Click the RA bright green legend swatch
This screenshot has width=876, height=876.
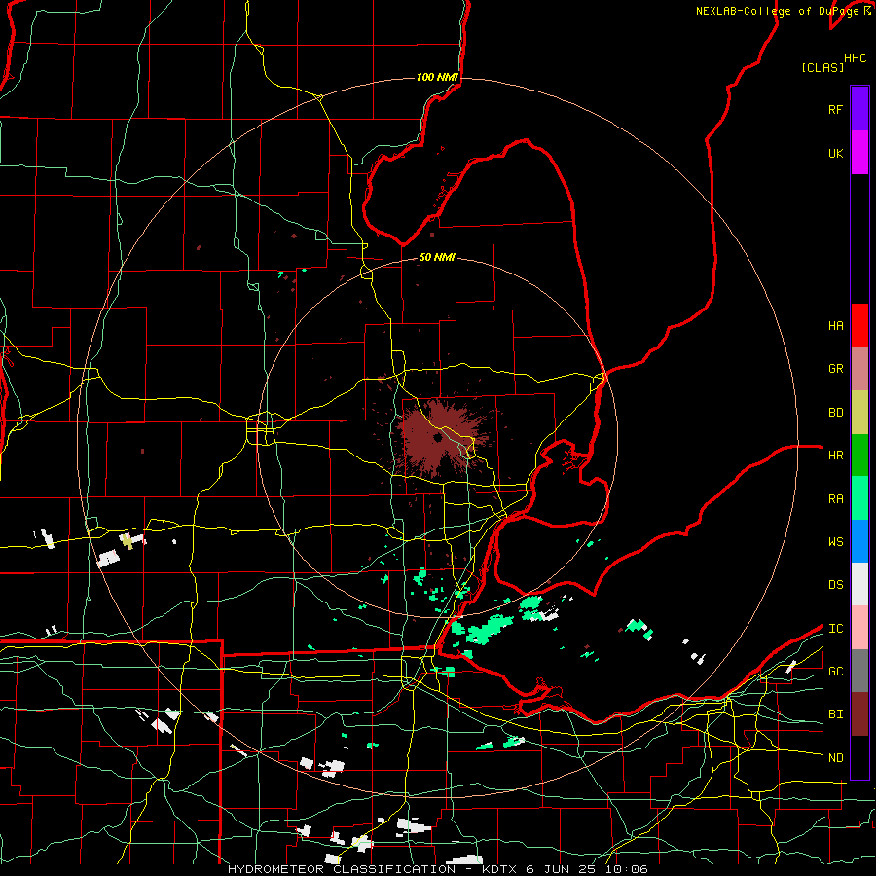[x=859, y=498]
